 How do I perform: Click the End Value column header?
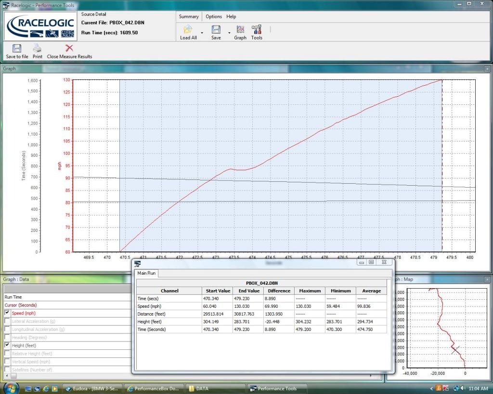click(x=249, y=291)
